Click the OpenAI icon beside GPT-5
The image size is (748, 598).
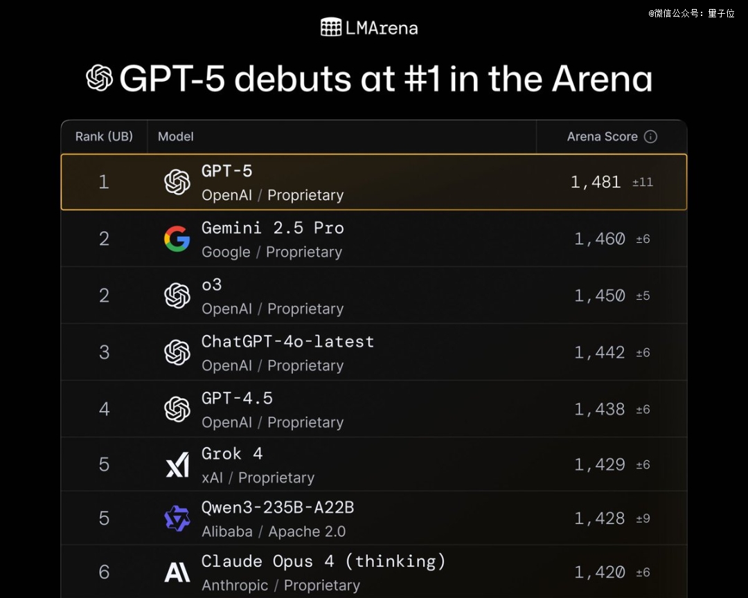pyautogui.click(x=177, y=182)
